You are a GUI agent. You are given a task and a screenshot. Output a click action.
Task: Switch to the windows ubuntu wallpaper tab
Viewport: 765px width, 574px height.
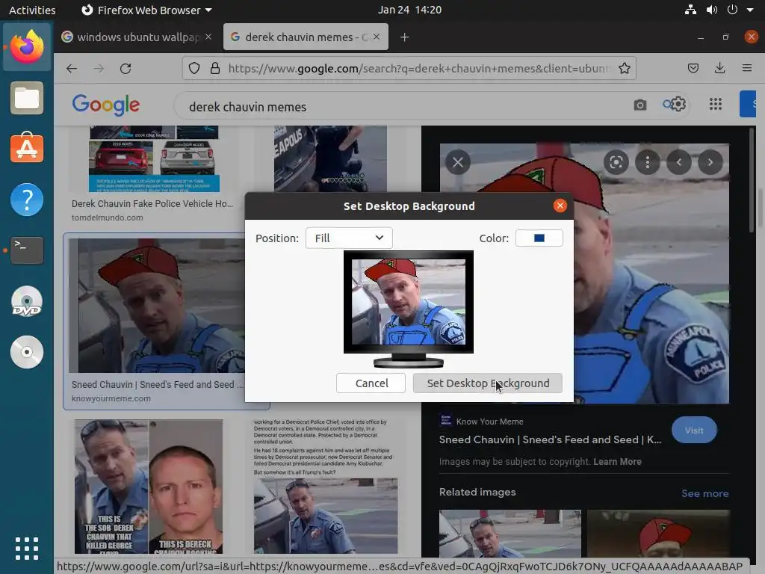[x=137, y=37]
